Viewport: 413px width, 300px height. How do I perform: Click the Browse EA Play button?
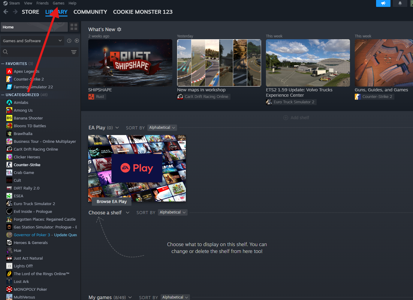pos(111,201)
